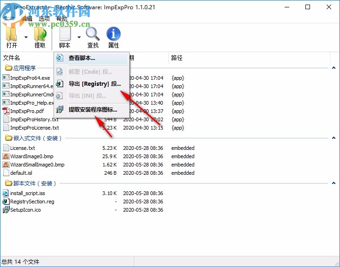Click the WizardSmallImage0.bmp image icon
The height and width of the screenshot is (267, 340).
[x=6, y=165]
